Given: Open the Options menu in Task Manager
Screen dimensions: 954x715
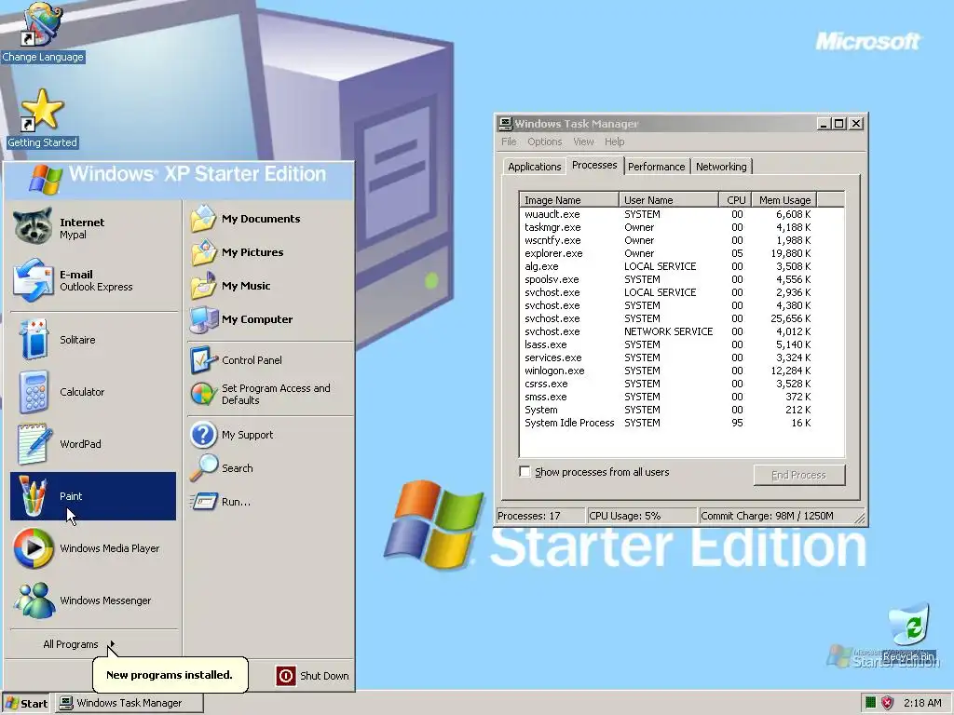Looking at the screenshot, I should 544,142.
